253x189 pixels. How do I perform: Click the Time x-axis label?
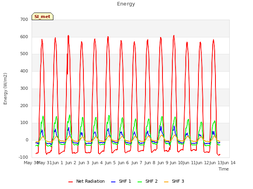(x=224, y=169)
